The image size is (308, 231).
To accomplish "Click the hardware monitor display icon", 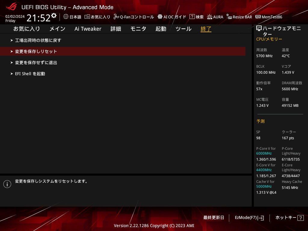I will click(x=259, y=29).
